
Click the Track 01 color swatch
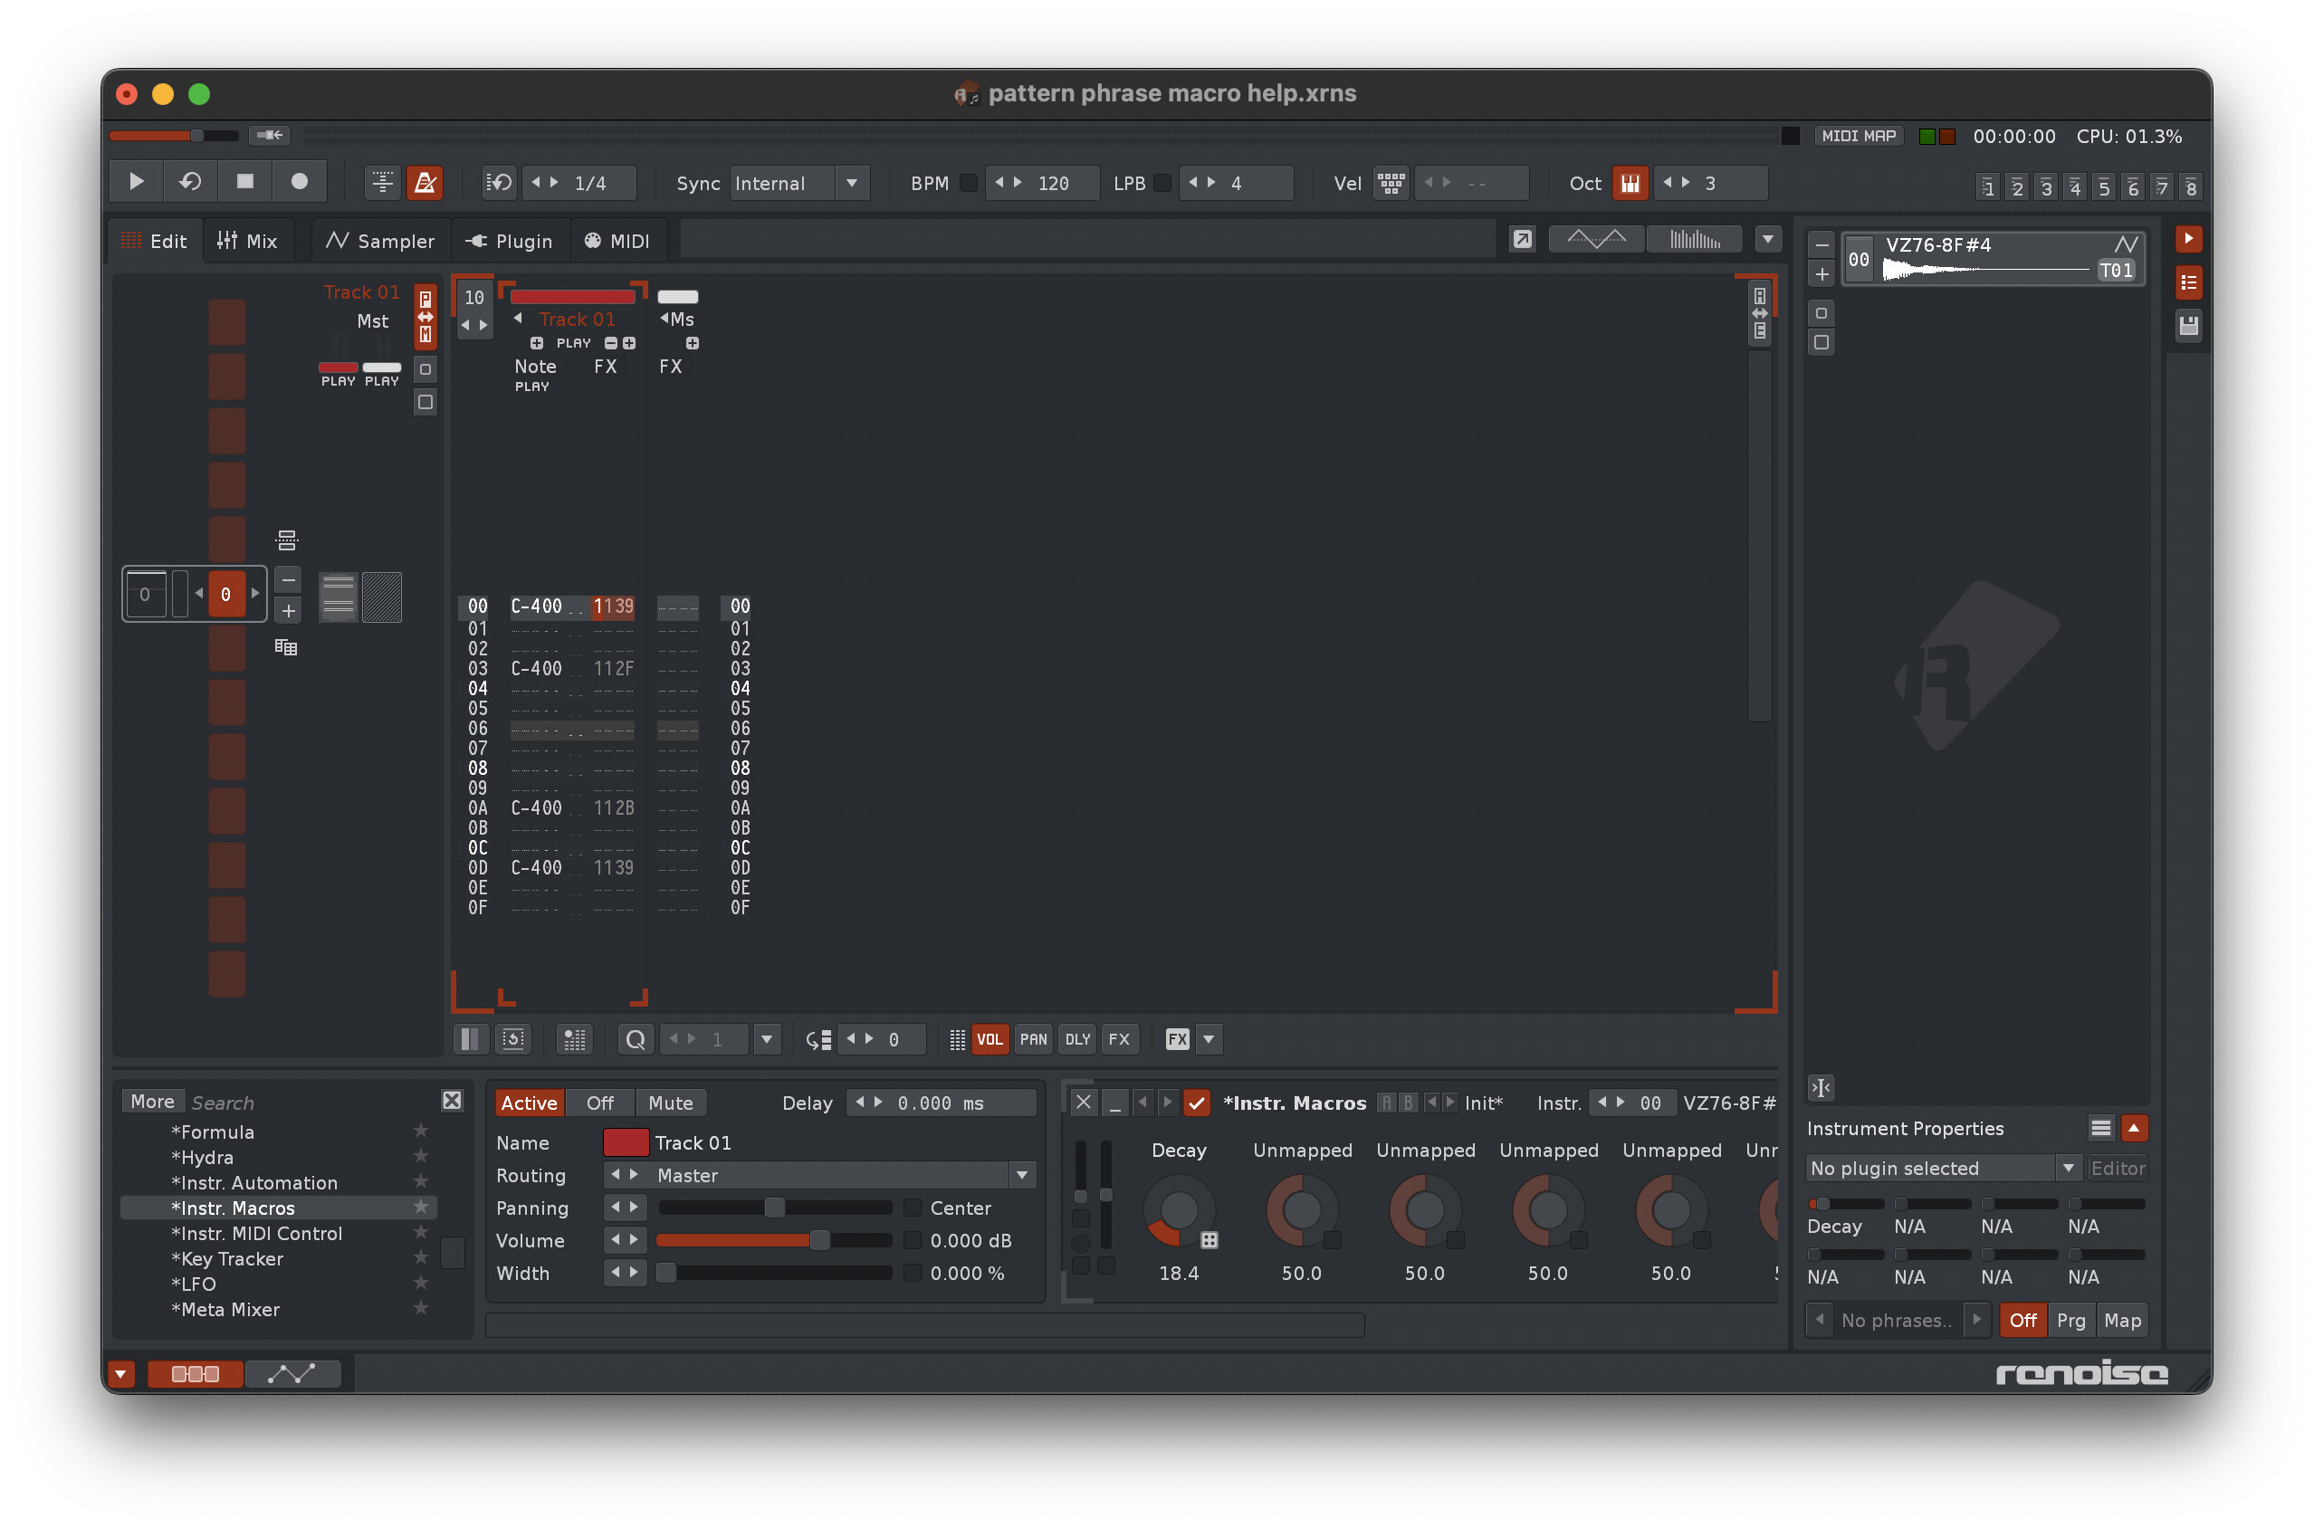(x=626, y=1142)
